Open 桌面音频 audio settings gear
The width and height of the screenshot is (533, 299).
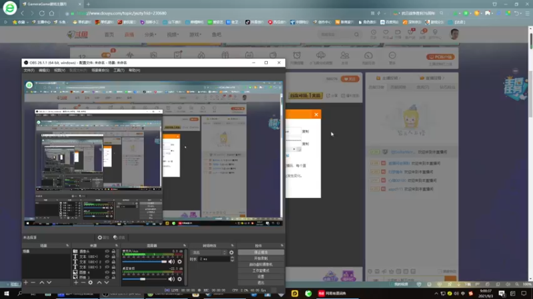pyautogui.click(x=179, y=279)
